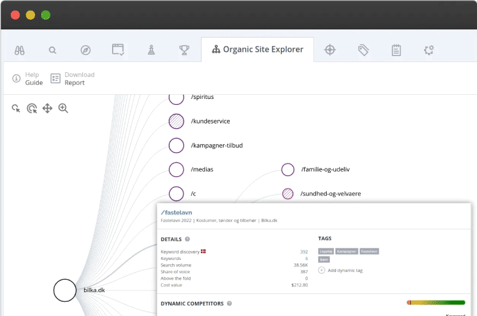Click the /sundhed-og-velvaere label text
The image size is (477, 316).
331,194
